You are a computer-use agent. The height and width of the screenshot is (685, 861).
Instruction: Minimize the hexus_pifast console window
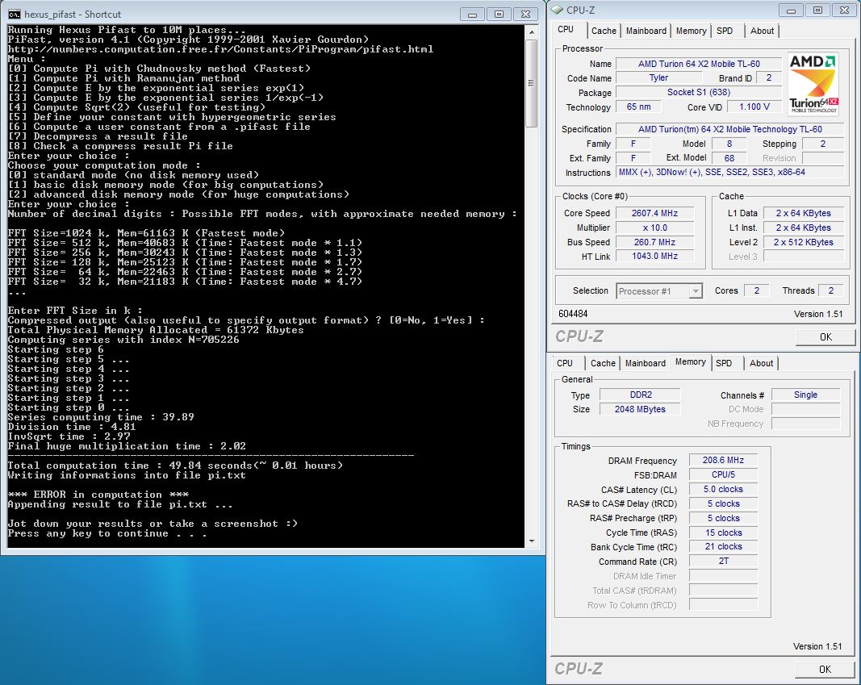(x=472, y=15)
